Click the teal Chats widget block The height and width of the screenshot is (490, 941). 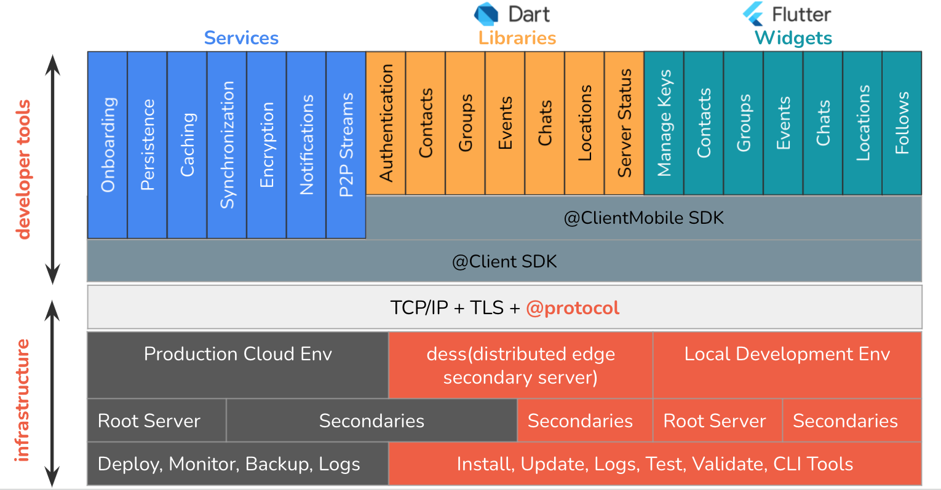click(823, 123)
